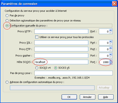Click the SSL proxy port number field
Screen dimensions: 118x103
tap(104, 43)
